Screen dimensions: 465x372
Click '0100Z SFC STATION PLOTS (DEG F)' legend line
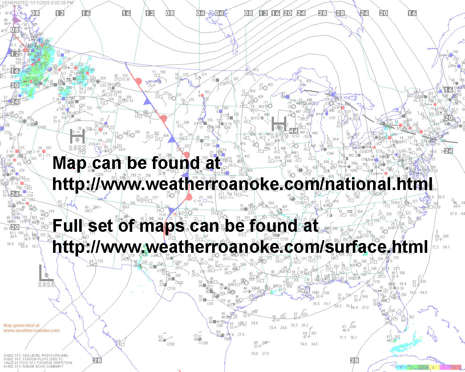click(x=33, y=359)
